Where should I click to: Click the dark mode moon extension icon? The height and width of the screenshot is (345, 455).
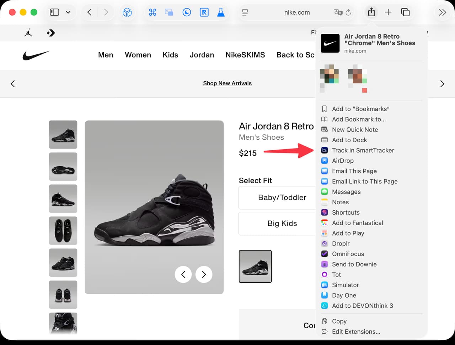pos(187,12)
